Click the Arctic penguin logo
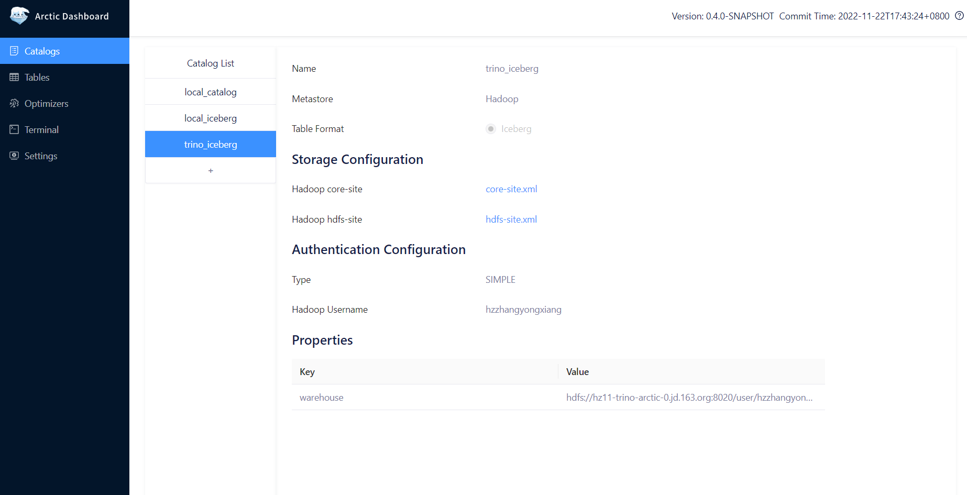This screenshot has height=495, width=967. tap(19, 16)
